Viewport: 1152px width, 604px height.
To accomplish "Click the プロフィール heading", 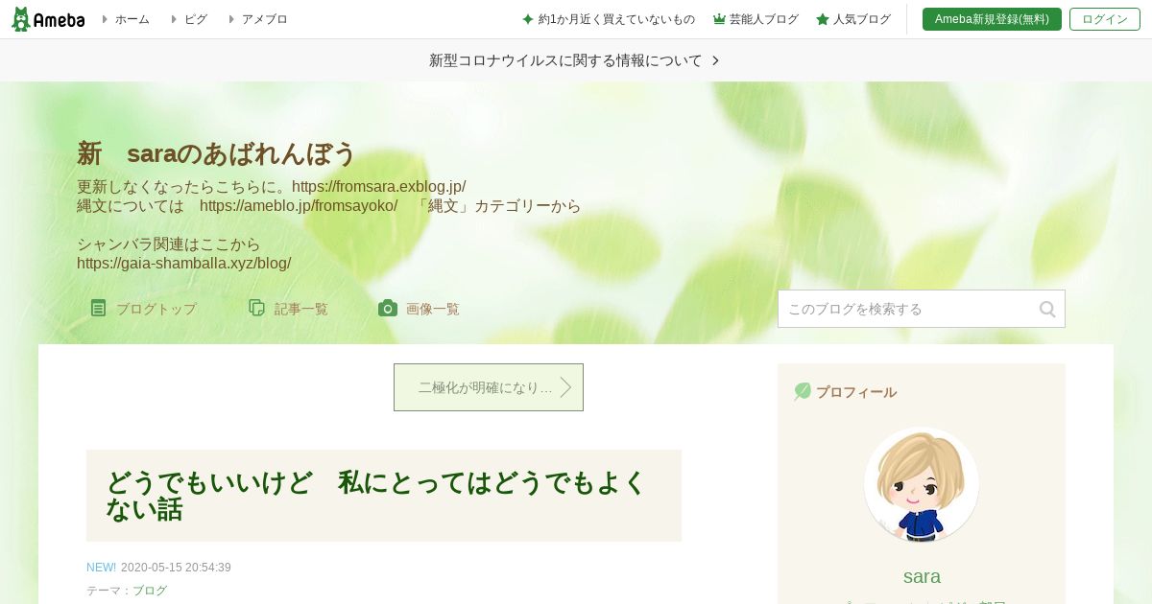I will click(x=856, y=392).
